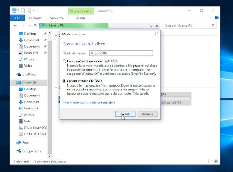The height and width of the screenshot is (172, 233).
Task: Open pinned Download folder in Quick access
Action: 31,40
